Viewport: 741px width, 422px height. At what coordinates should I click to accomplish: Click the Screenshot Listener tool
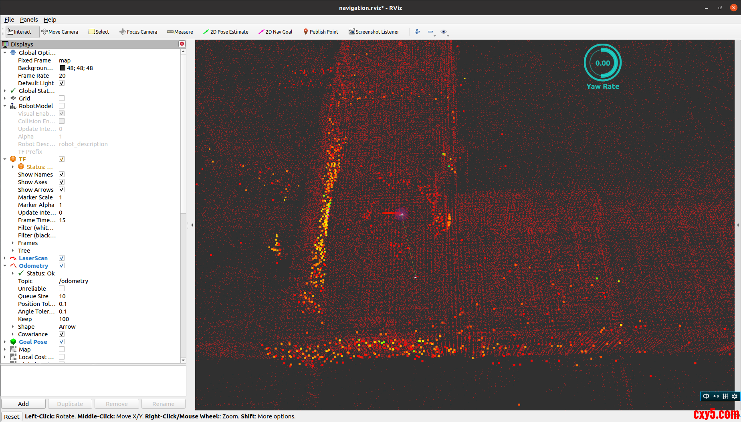[x=374, y=32]
